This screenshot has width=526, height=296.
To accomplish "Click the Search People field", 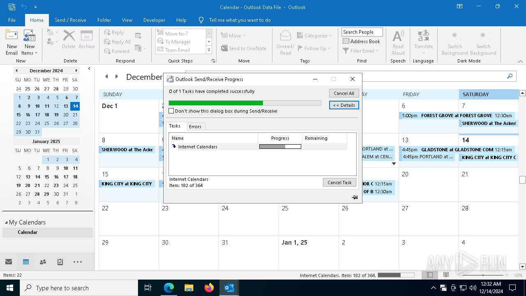I will [362, 32].
